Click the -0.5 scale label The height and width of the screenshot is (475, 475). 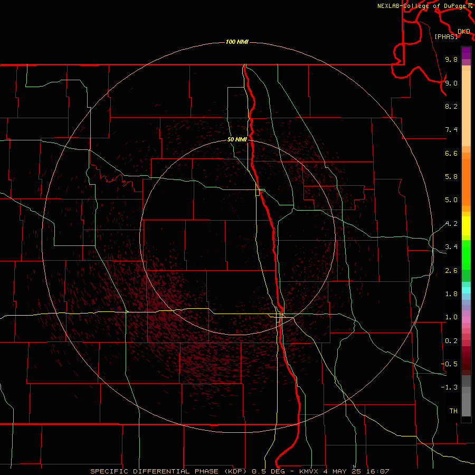449,364
